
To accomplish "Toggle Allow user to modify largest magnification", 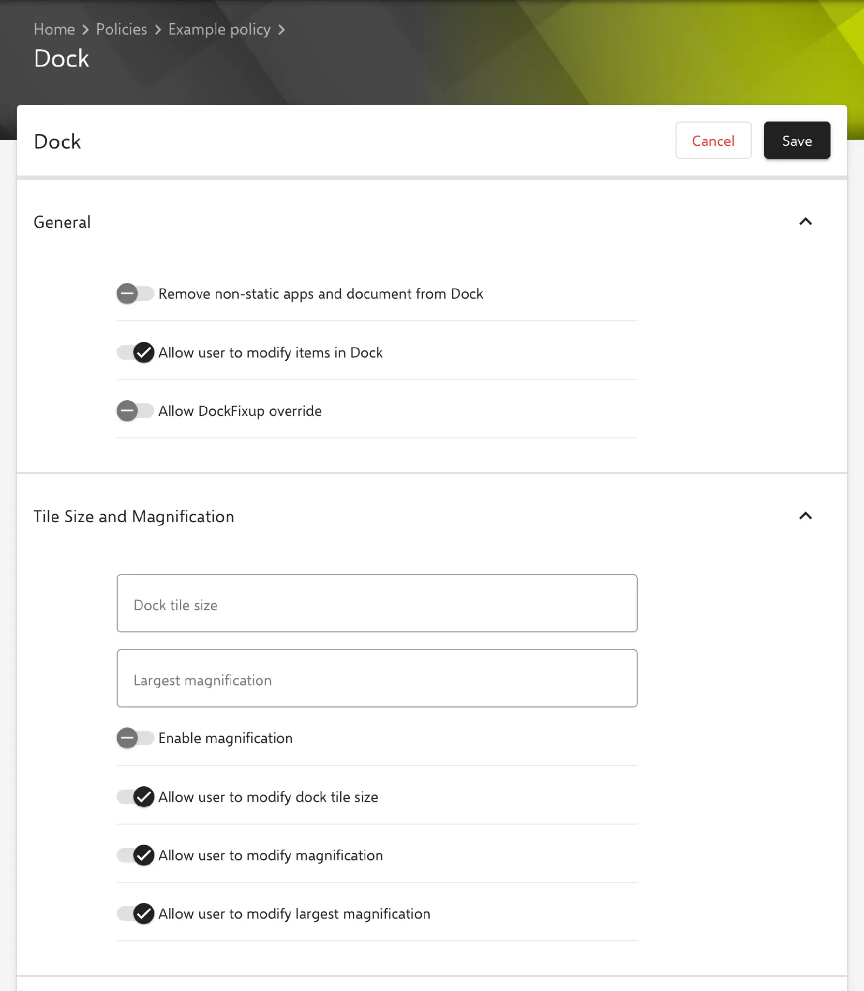I will click(x=136, y=914).
